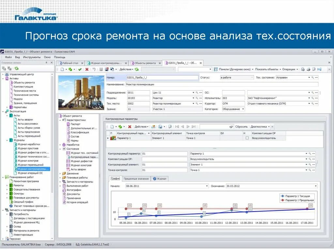334x250 pixels.
Task: Click the eraser icon in parameters search field
Action: click(x=231, y=127)
